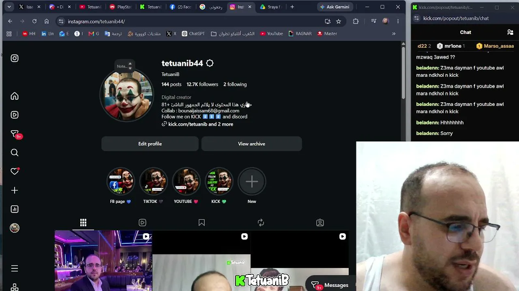View site information for instagram.com
Image resolution: width=519 pixels, height=291 pixels.
(61, 21)
